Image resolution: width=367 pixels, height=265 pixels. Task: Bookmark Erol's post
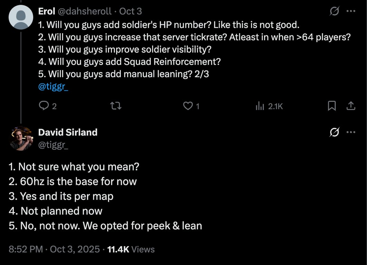tap(331, 106)
